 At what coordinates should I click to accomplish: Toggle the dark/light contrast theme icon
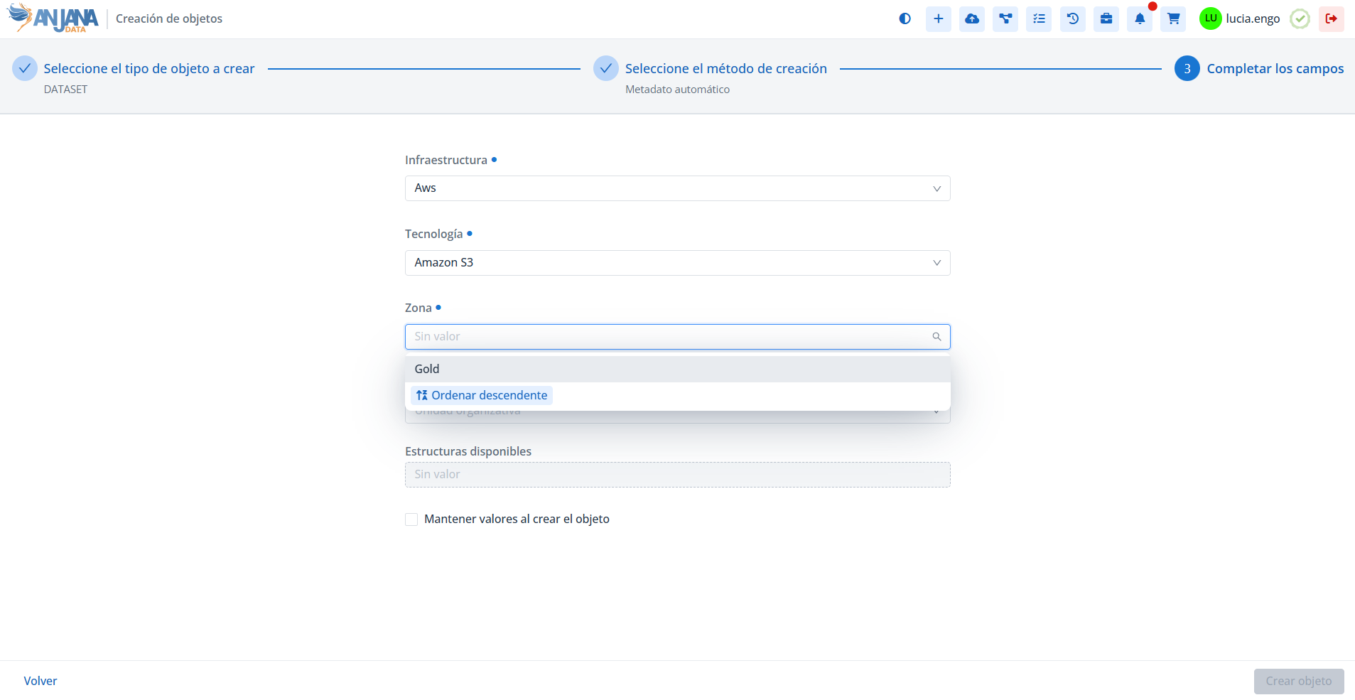pyautogui.click(x=905, y=19)
